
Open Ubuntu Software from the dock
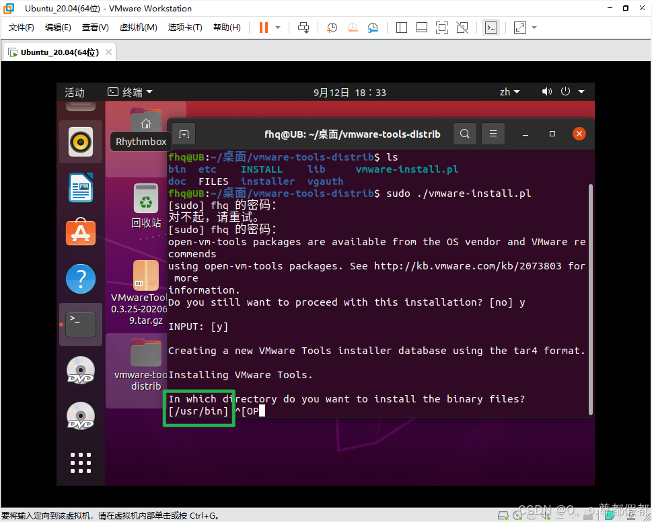pos(81,232)
